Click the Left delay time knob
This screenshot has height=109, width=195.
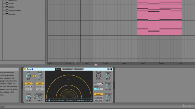tap(28, 76)
